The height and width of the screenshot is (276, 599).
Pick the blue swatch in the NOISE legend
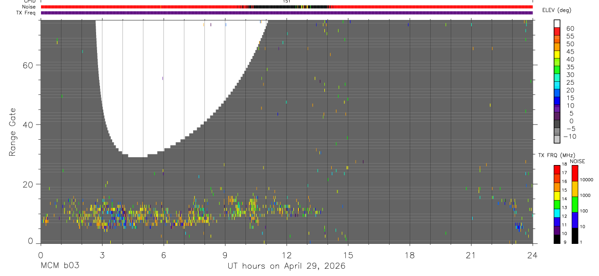click(575, 220)
